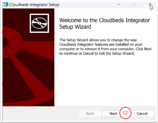Click the pin icon under the close button
Viewport: 158px width, 123px height.
pyautogui.click(x=151, y=8)
